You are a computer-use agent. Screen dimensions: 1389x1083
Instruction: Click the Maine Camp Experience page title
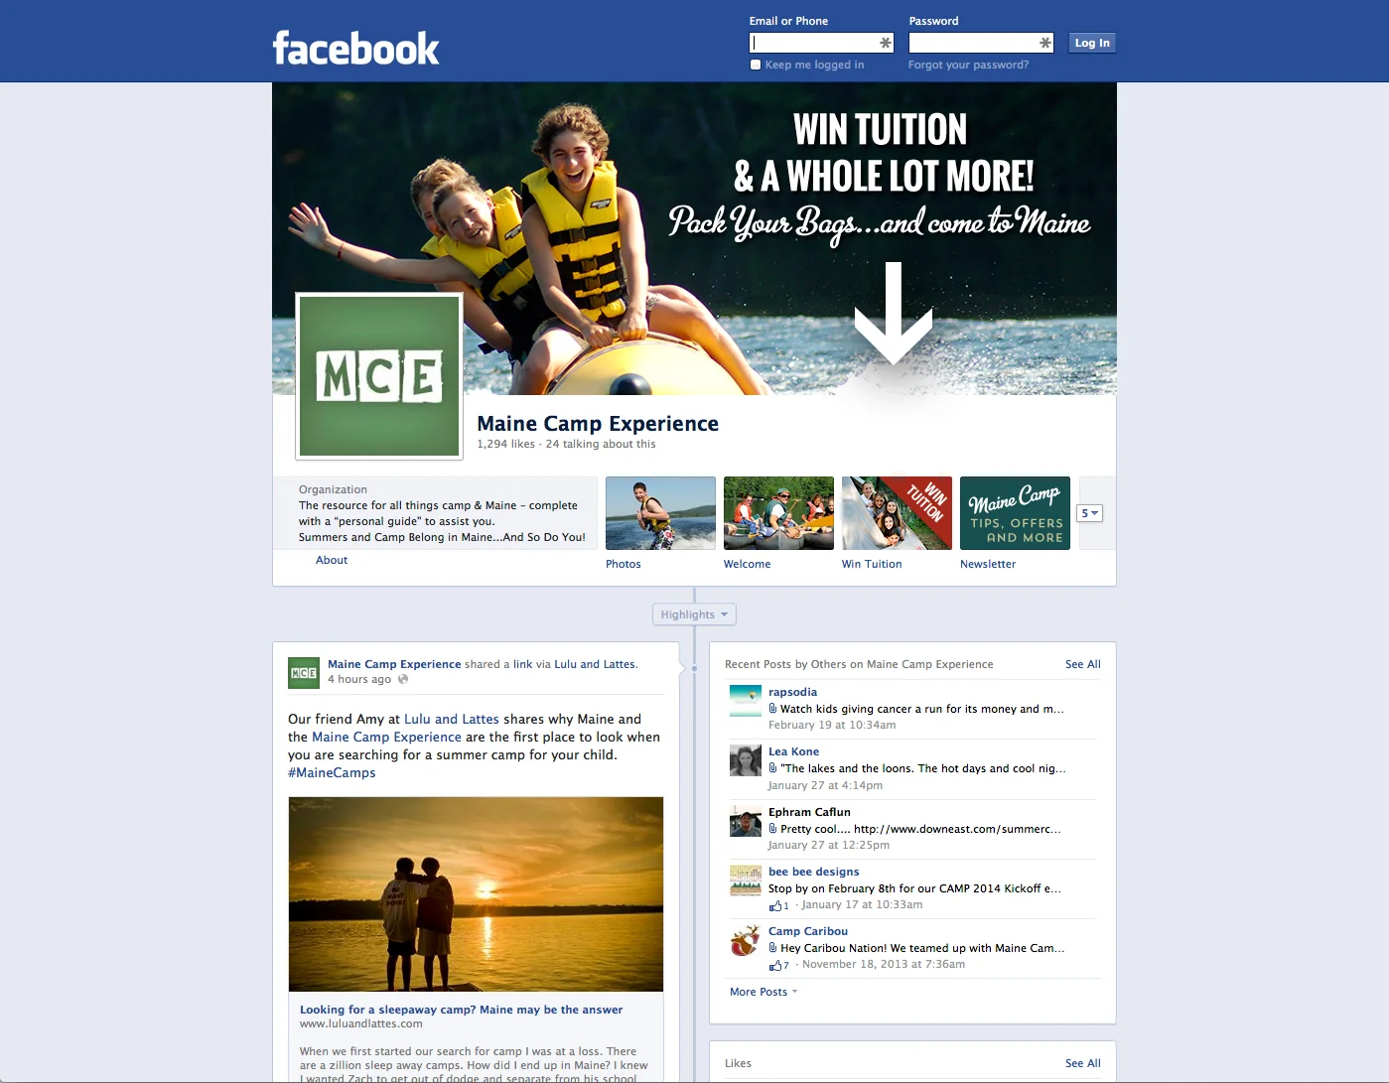(x=598, y=424)
